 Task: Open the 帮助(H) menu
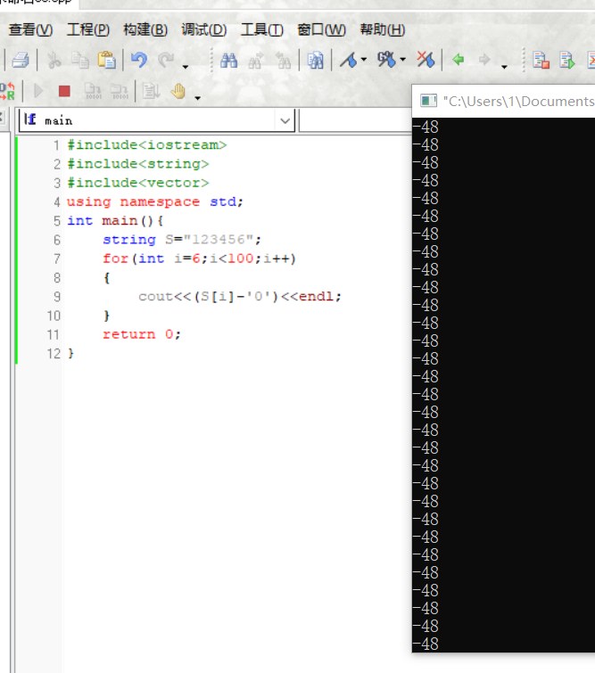383,29
